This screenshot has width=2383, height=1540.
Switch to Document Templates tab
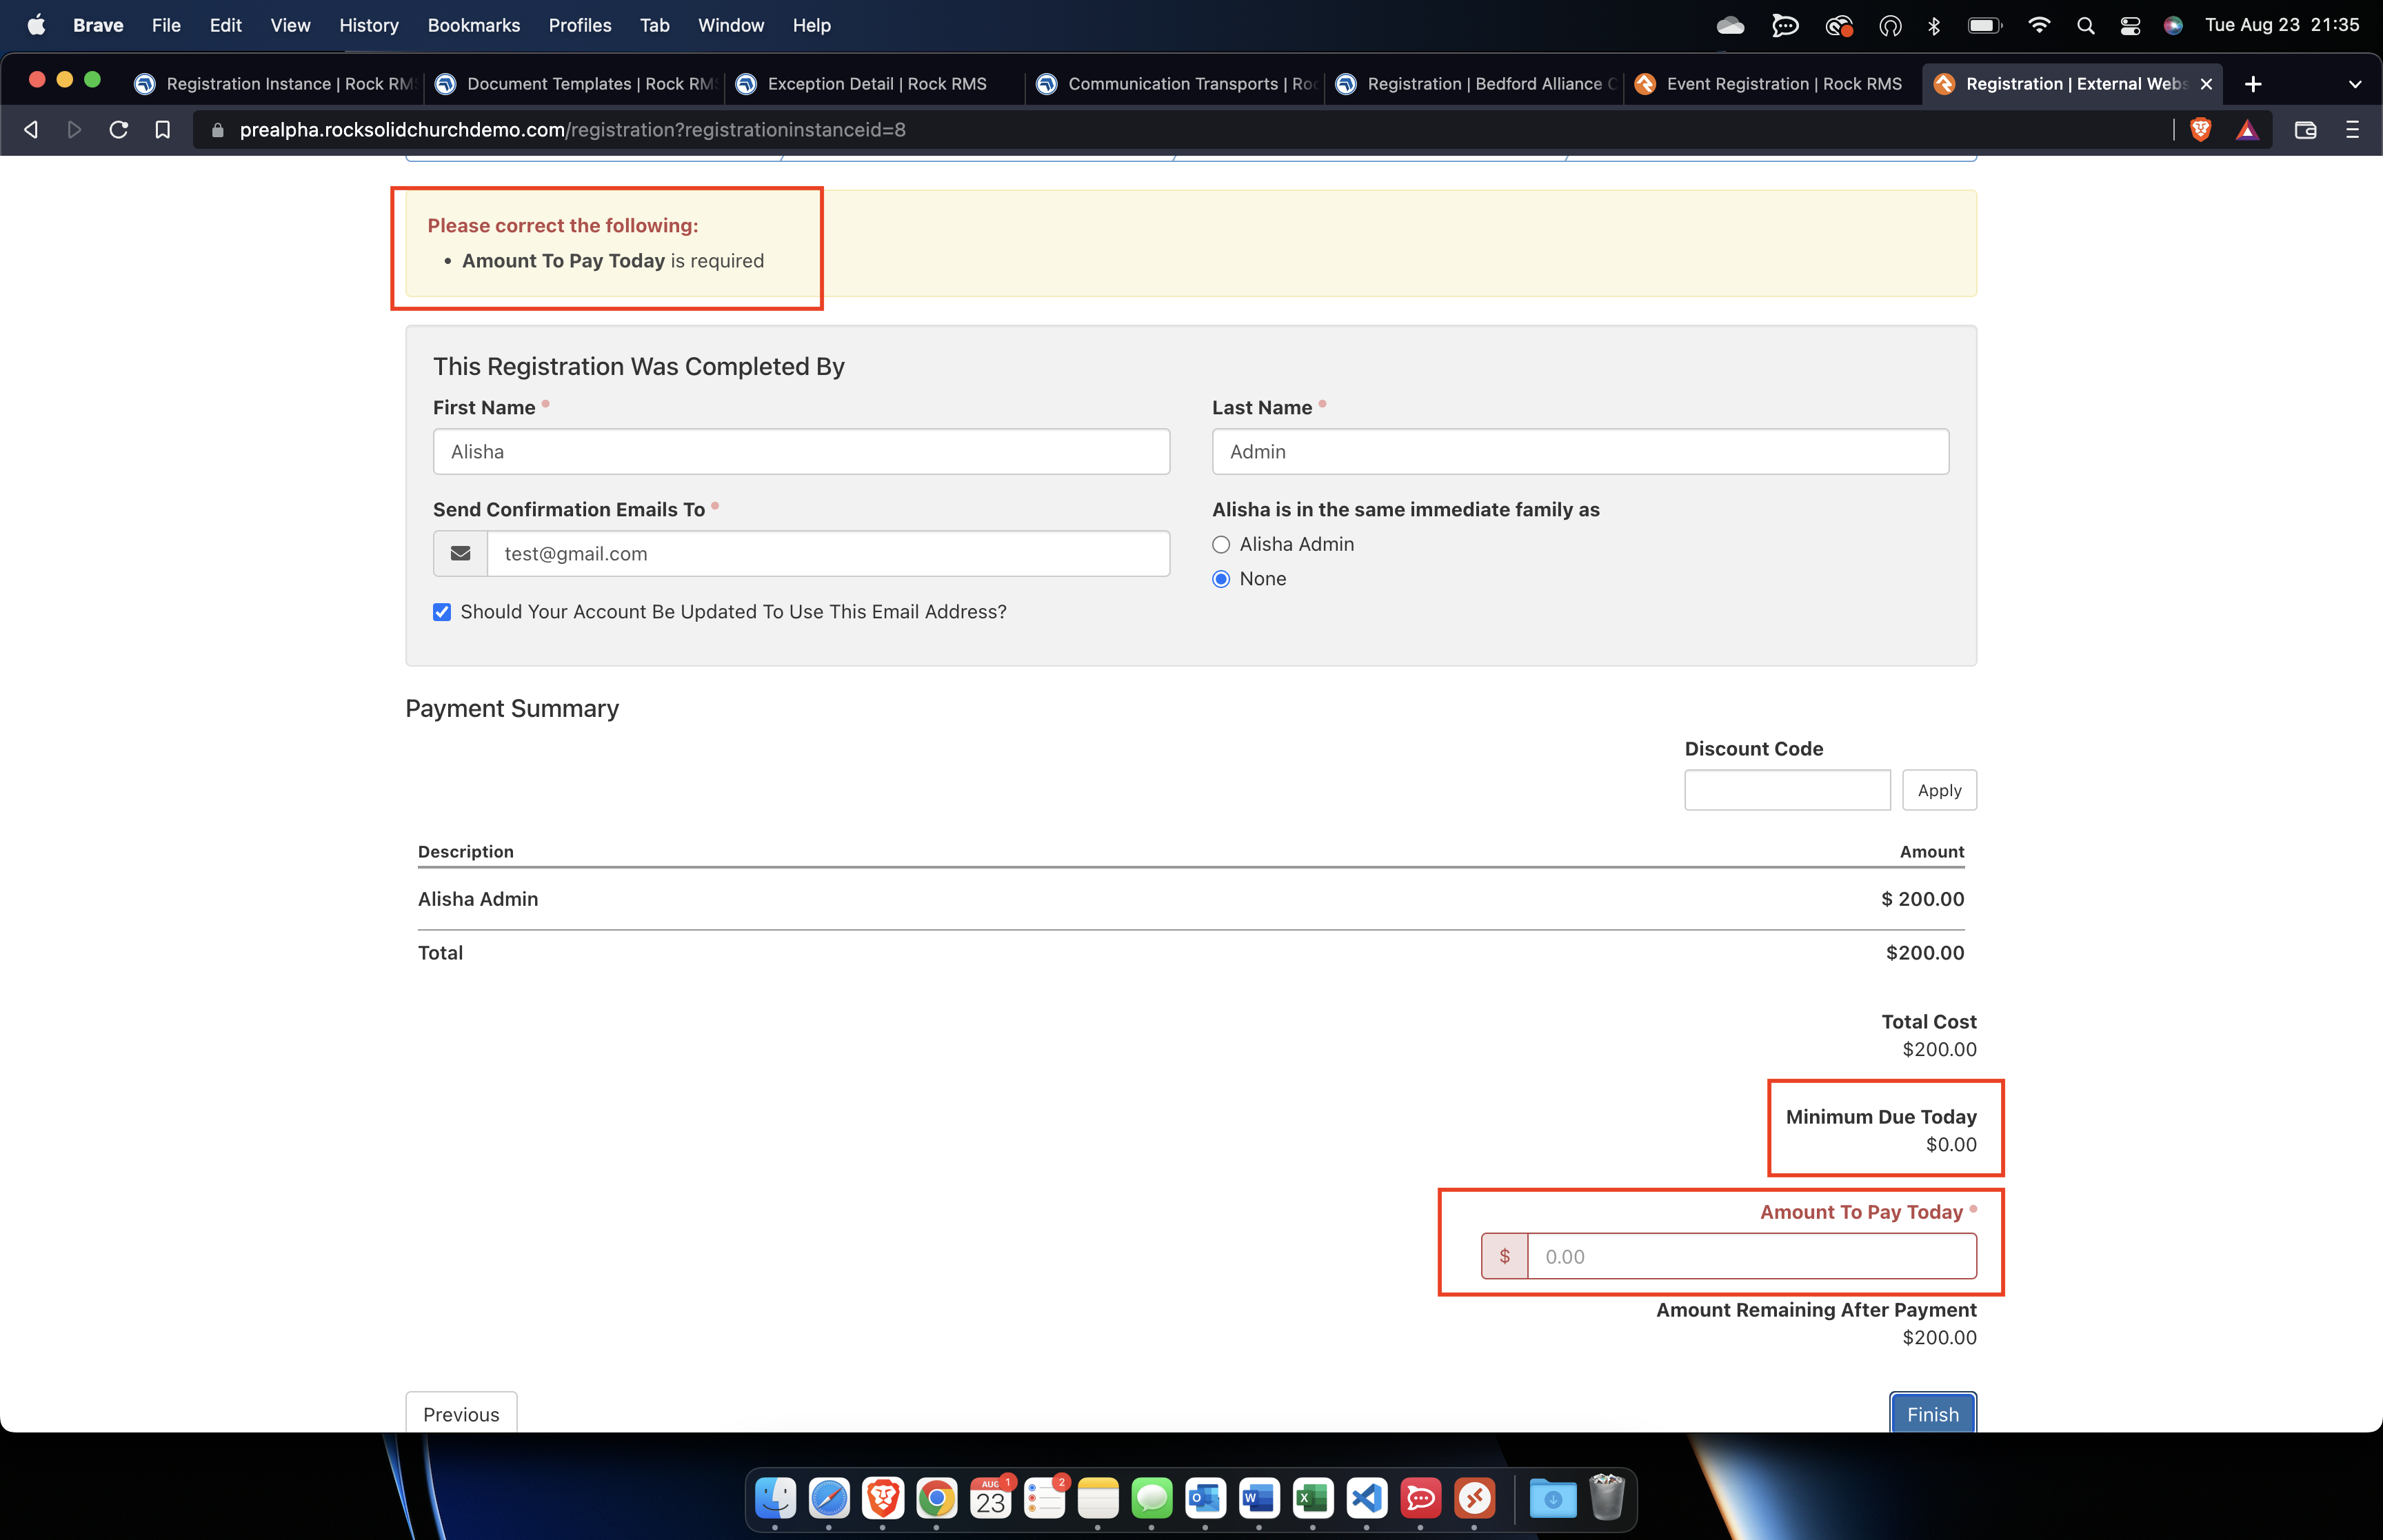point(575,84)
